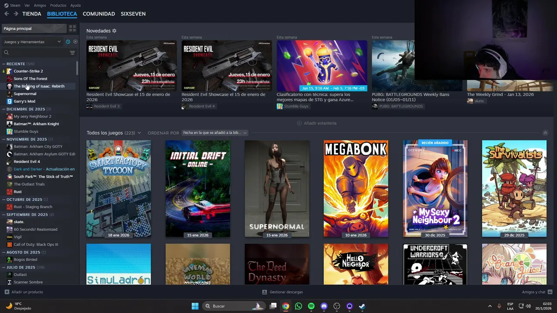Open OBS Studio from the taskbar
Viewport: 557px width, 313px height.
coord(336,306)
